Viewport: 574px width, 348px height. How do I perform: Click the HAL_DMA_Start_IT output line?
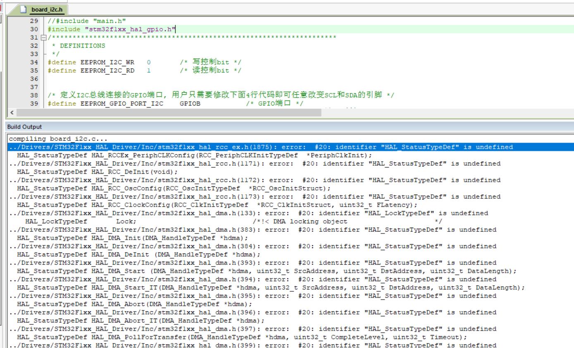(x=271, y=288)
